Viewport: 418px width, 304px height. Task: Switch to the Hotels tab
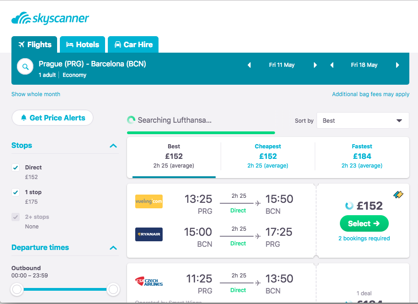click(83, 44)
